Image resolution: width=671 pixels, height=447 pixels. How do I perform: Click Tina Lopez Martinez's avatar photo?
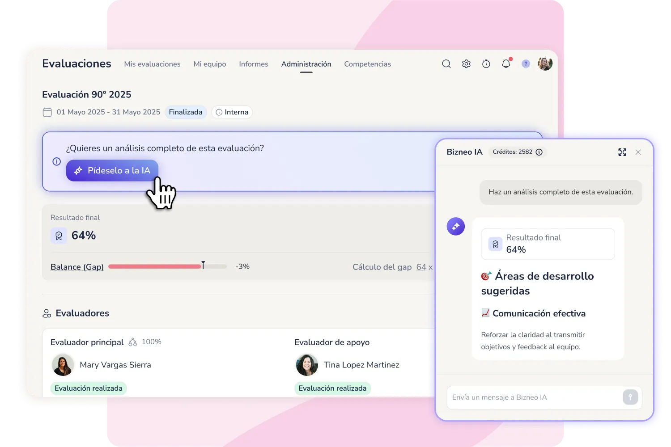coord(307,365)
